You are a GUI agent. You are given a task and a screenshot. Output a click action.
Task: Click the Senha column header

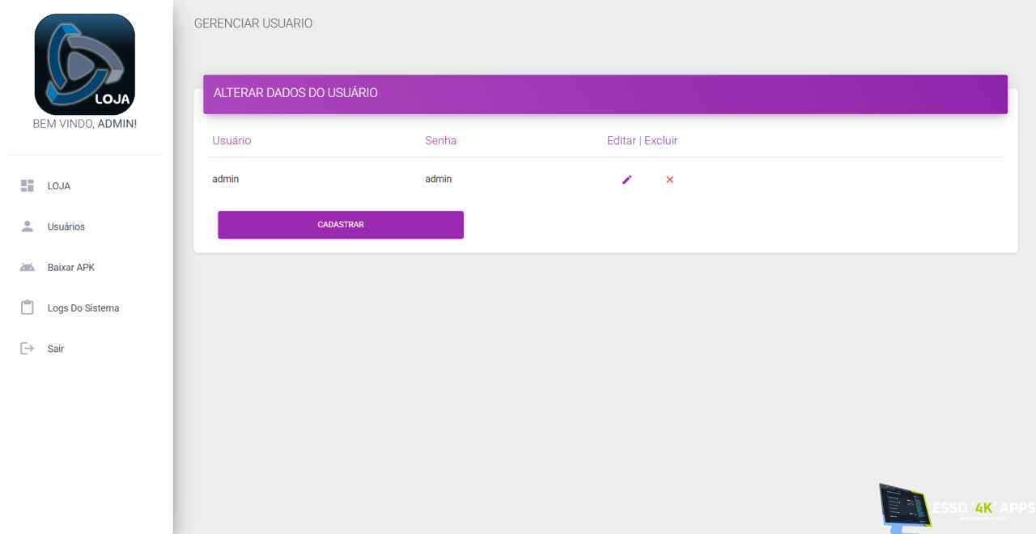(440, 141)
